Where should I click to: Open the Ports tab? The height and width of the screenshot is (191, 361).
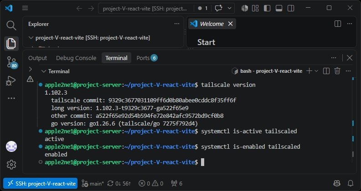pyautogui.click(x=147, y=58)
